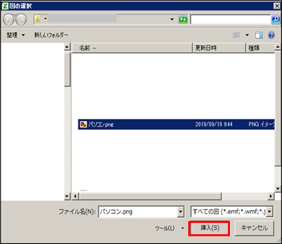Click the 挿入(S) button
Image resolution: width=282 pixels, height=244 pixels.
click(x=209, y=228)
